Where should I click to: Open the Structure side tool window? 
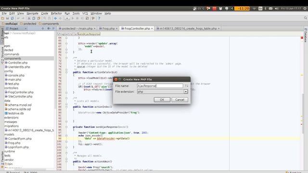pos(2,55)
